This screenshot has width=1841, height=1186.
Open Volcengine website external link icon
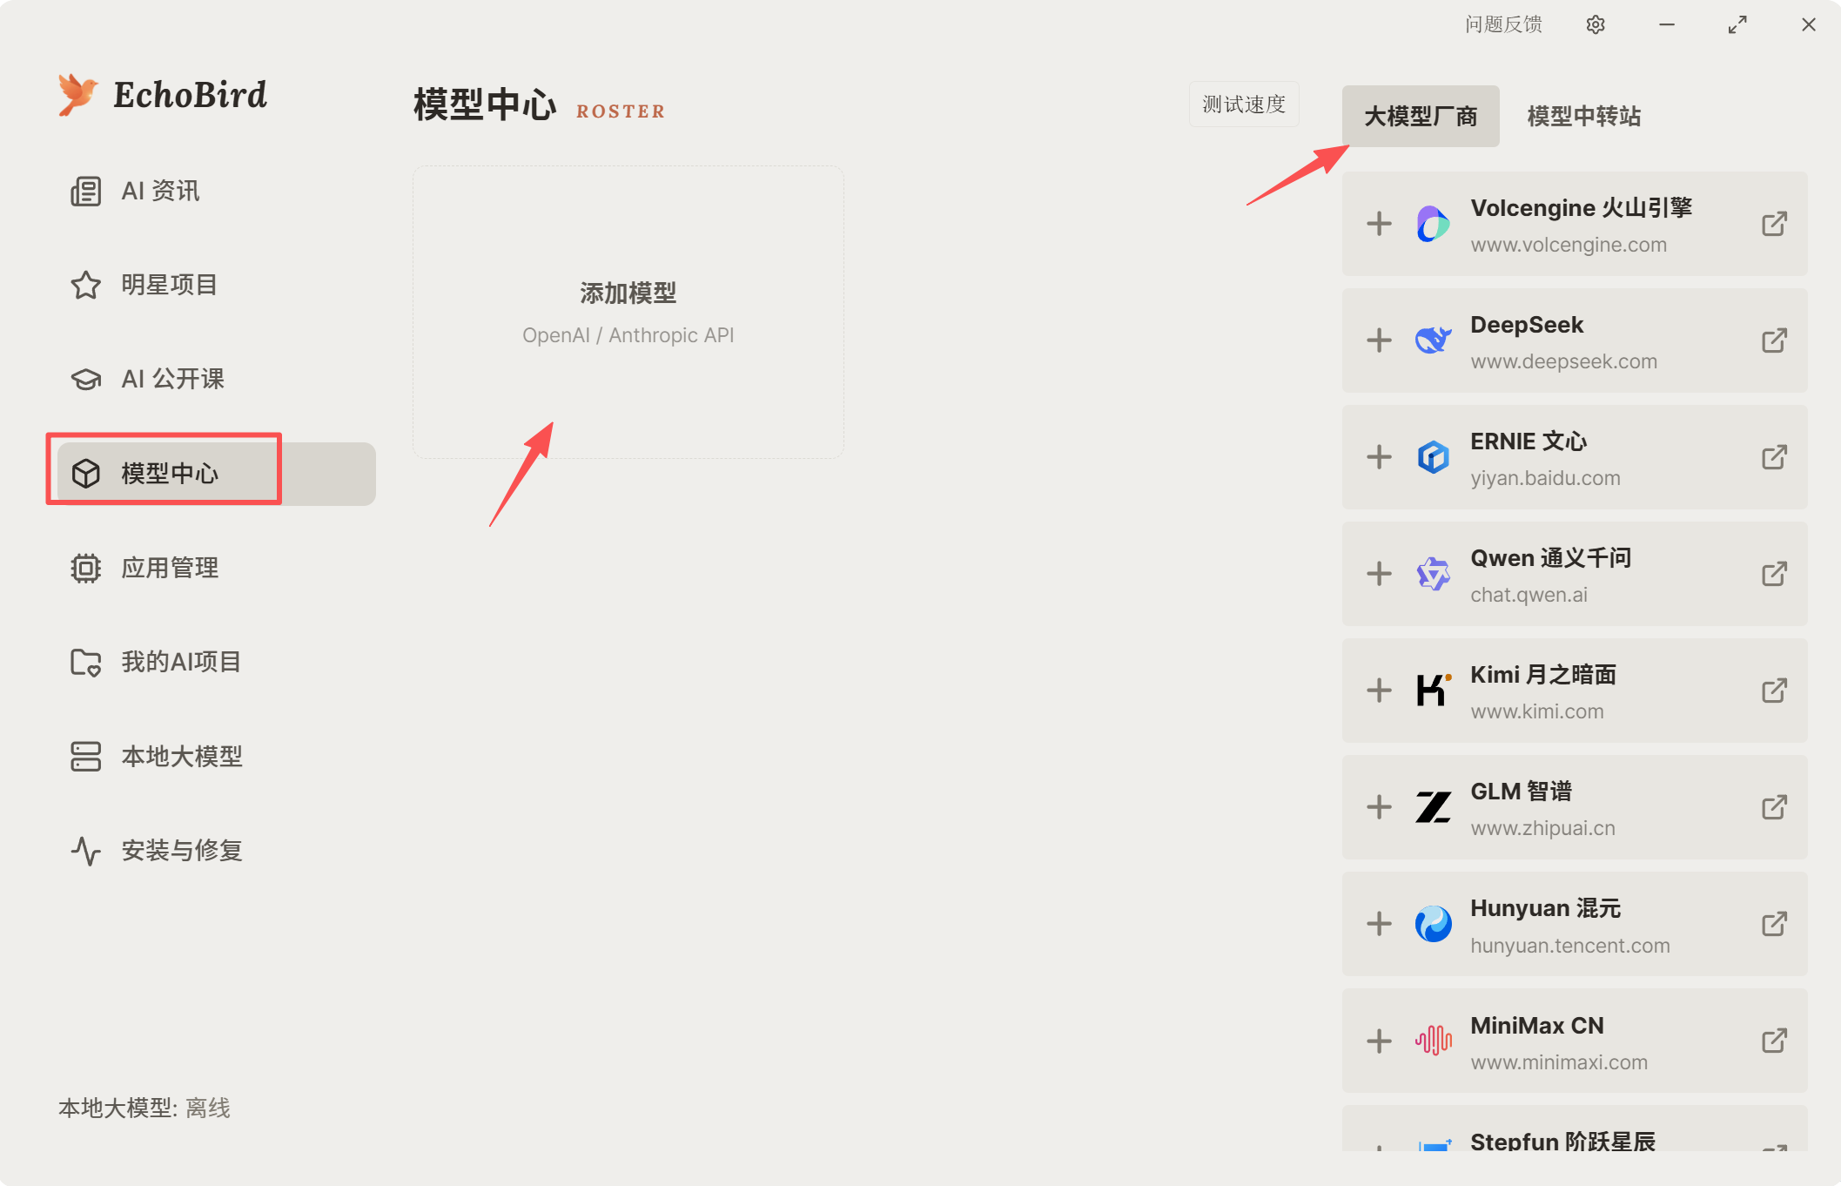[1774, 224]
